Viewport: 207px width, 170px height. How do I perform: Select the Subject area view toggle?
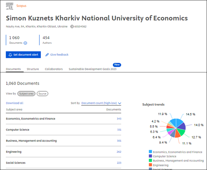tap(26, 94)
